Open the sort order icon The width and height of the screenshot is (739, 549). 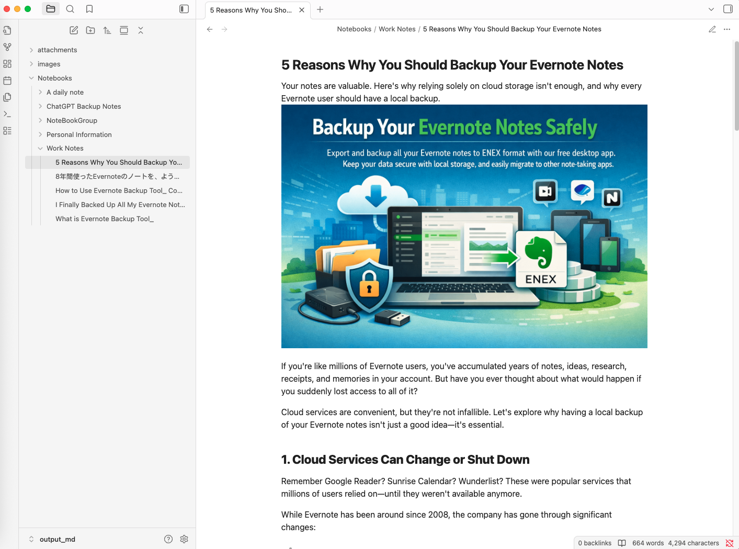107,30
